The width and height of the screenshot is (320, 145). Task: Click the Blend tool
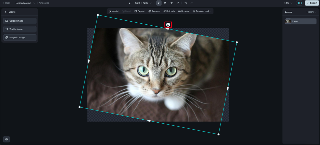(x=126, y=11)
